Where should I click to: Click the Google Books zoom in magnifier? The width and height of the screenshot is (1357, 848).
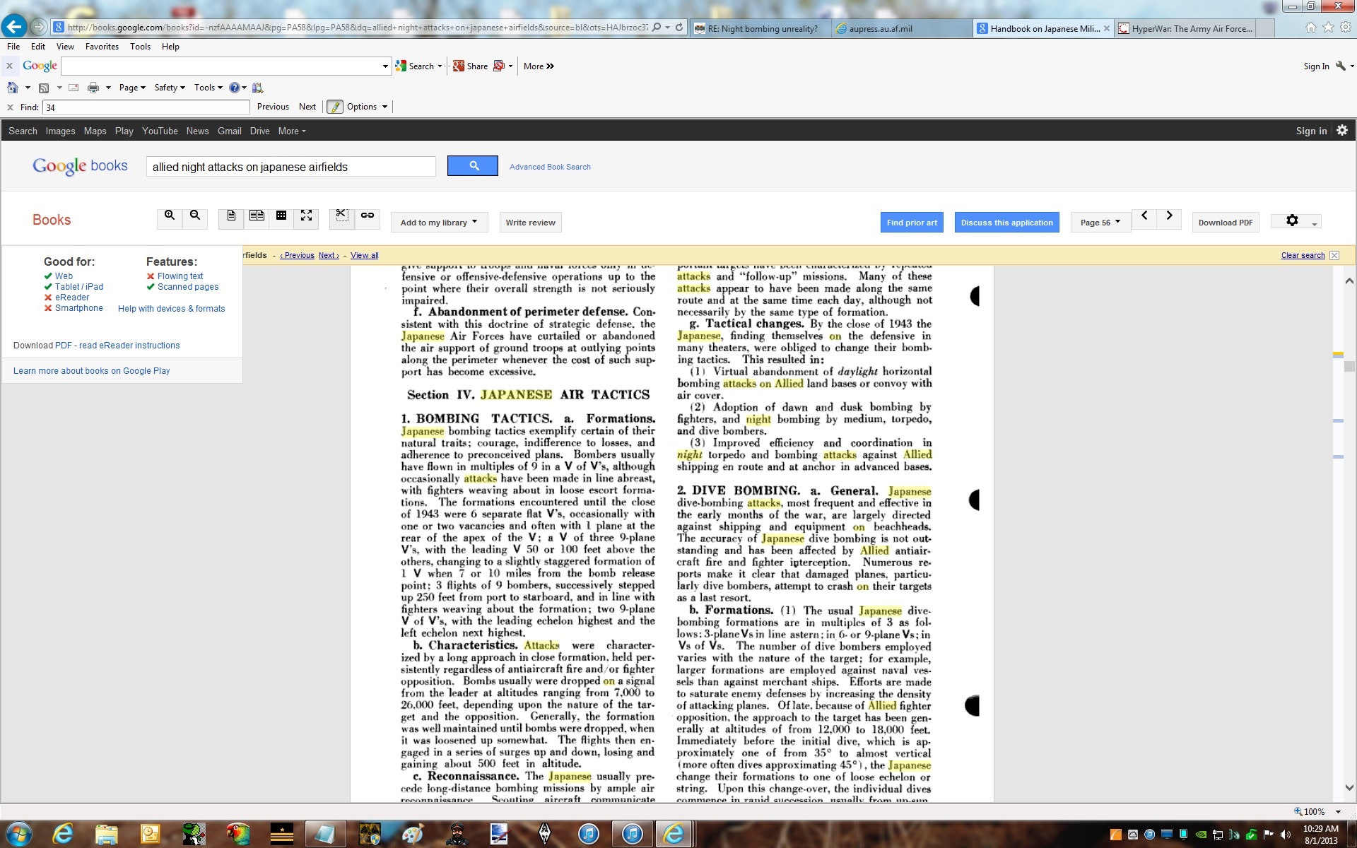[x=170, y=216]
